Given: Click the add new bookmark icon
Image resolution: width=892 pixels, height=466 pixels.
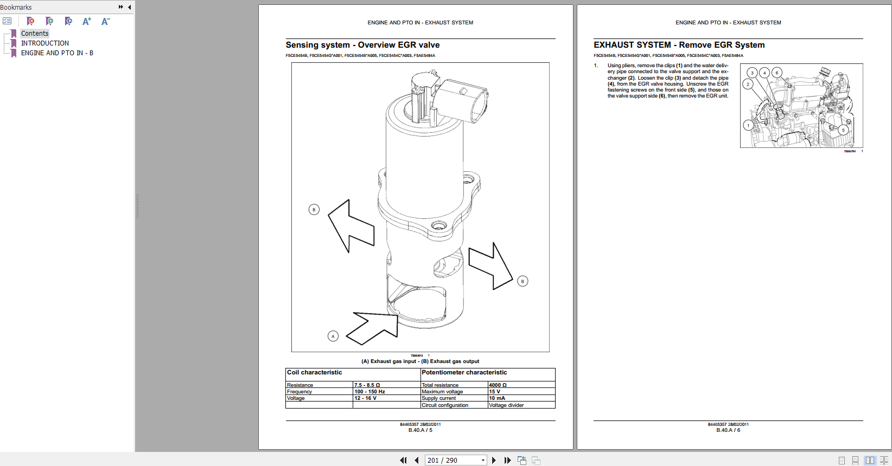Looking at the screenshot, I should coord(49,21).
